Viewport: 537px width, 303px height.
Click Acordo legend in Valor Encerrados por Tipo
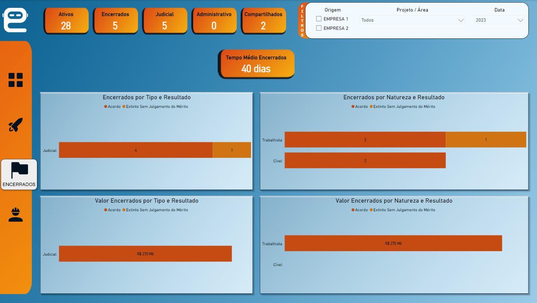(x=112, y=210)
